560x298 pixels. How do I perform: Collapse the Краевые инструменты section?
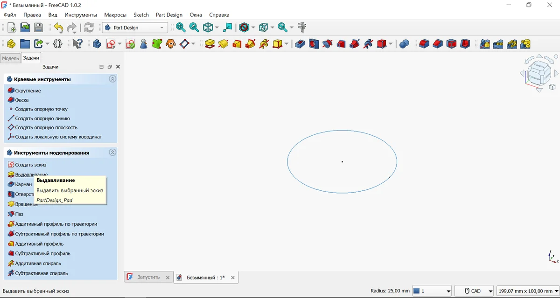tap(112, 79)
